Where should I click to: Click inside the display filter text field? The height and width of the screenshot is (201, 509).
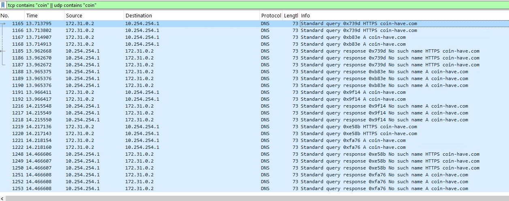pos(243,5)
